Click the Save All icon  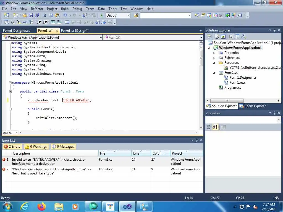(37, 15)
